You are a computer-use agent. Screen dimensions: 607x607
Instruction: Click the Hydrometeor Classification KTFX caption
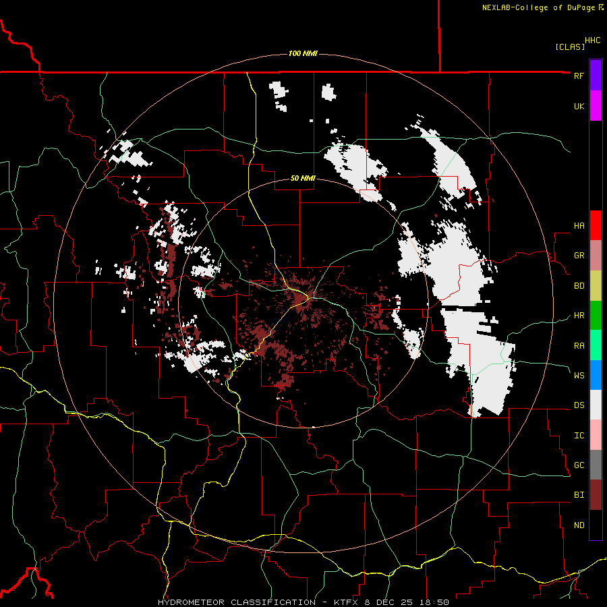303,602
